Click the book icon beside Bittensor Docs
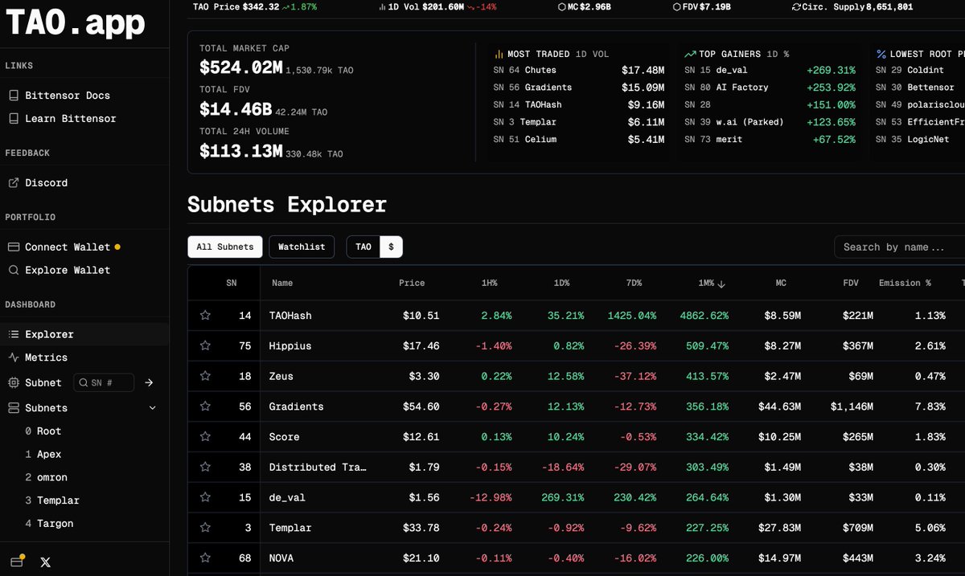Image resolution: width=965 pixels, height=576 pixels. [x=14, y=95]
